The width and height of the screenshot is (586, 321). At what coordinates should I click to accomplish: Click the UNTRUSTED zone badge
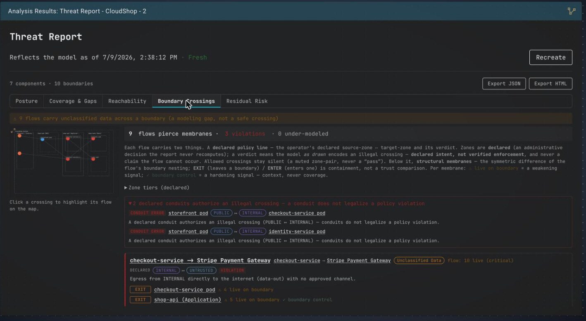(201, 270)
